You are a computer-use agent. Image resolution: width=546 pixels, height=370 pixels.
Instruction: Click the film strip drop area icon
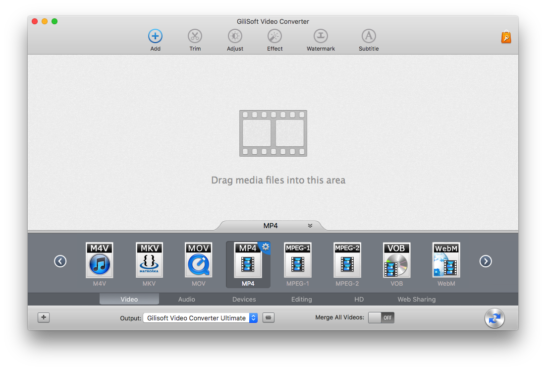(273, 133)
